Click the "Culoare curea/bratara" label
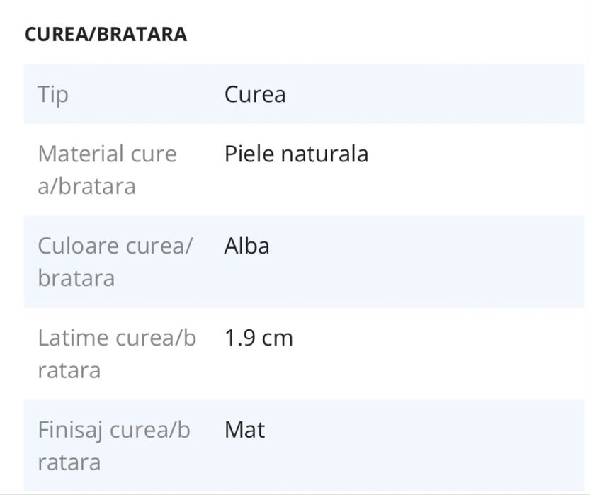 (x=115, y=262)
